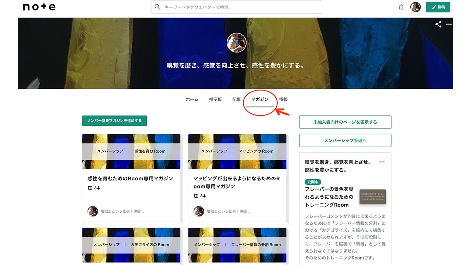Click the training Room plan thumbnail
The width and height of the screenshot is (471, 265).
[x=373, y=197]
